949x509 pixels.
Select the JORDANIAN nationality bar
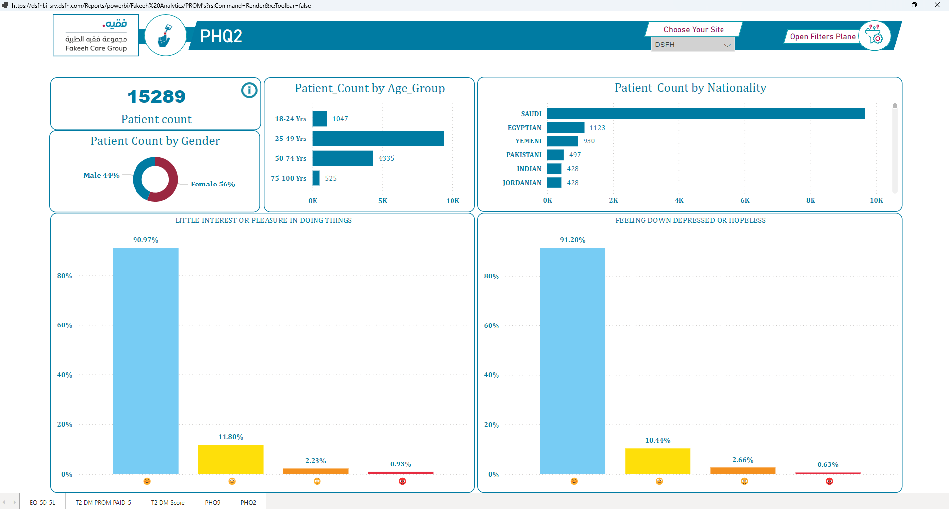pyautogui.click(x=554, y=183)
